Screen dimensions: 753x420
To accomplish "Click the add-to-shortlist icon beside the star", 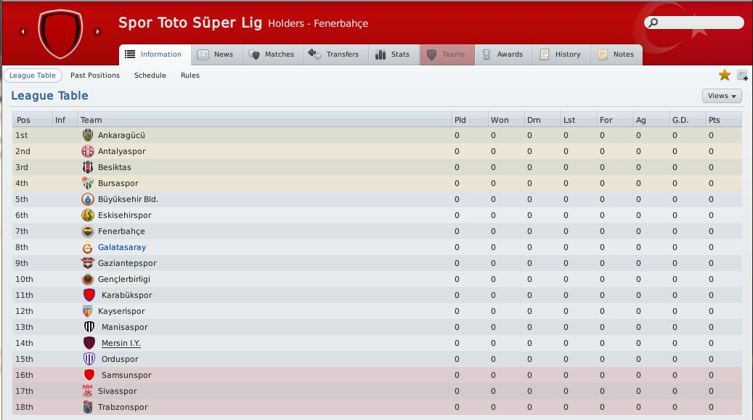I will 742,76.
